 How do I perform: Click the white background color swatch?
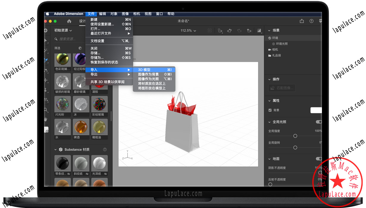click(x=316, y=110)
